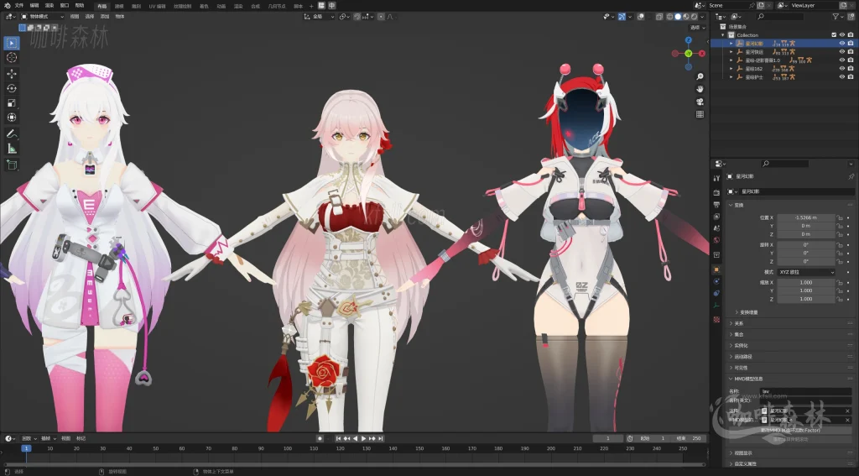Open the timeline 回放 playback popover
859x476 pixels.
coord(28,439)
